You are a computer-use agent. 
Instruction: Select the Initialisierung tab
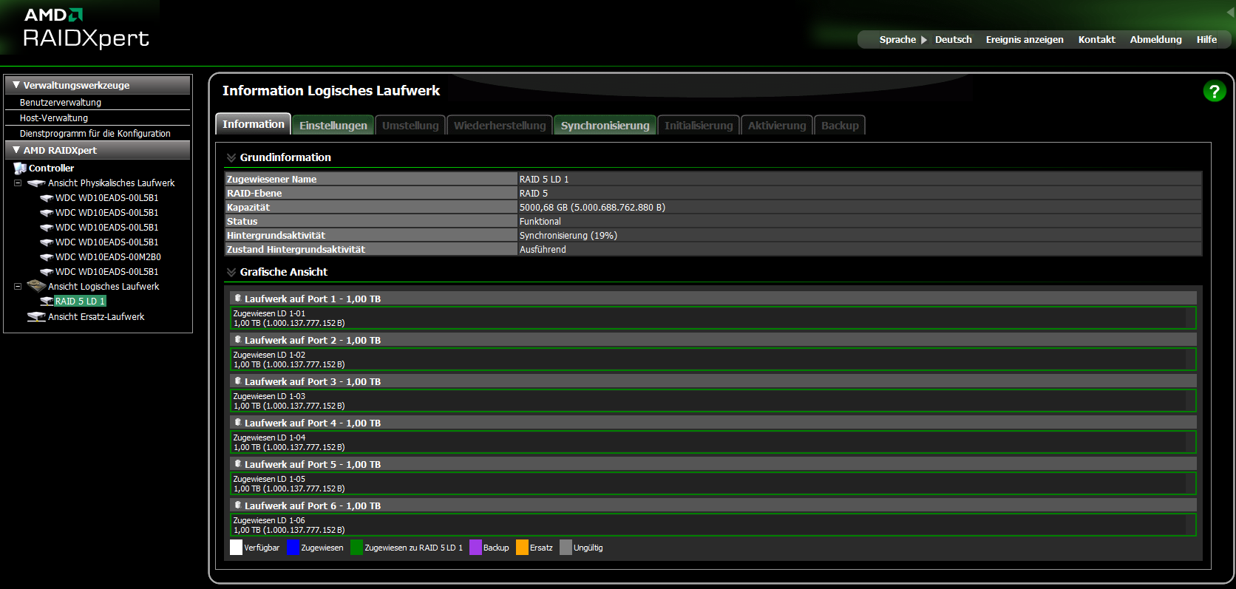(x=699, y=126)
